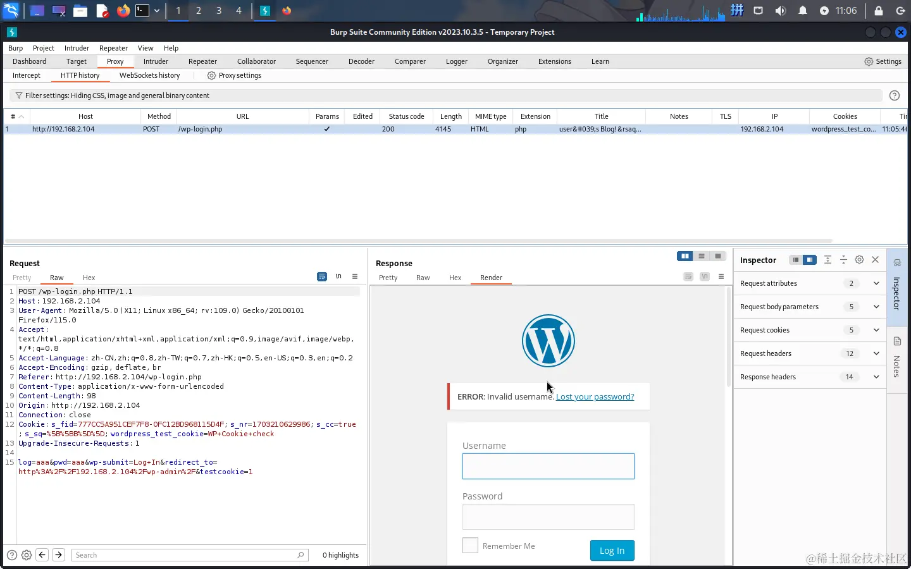Open the WebSockets history sub-tab

click(x=150, y=75)
